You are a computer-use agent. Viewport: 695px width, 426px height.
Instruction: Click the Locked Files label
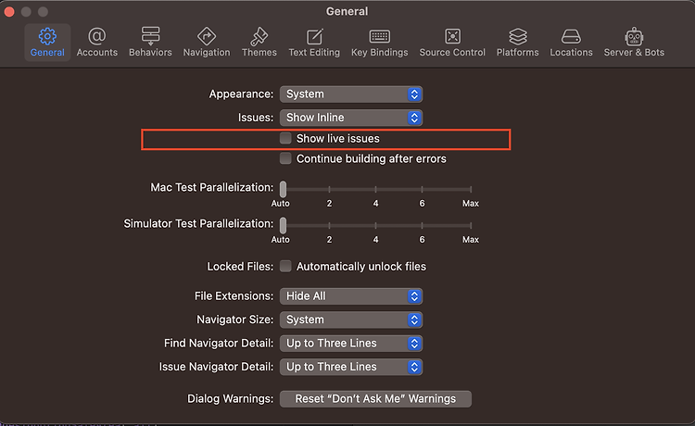coord(240,266)
